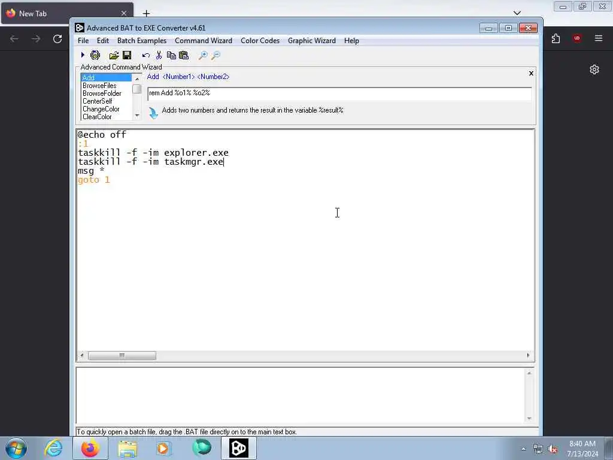The height and width of the screenshot is (460, 613).
Task: Close the New Tab in Firefox
Action: [123, 13]
